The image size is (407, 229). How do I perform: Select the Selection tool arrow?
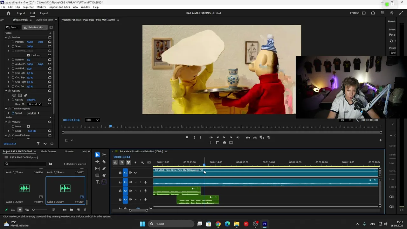click(97, 155)
